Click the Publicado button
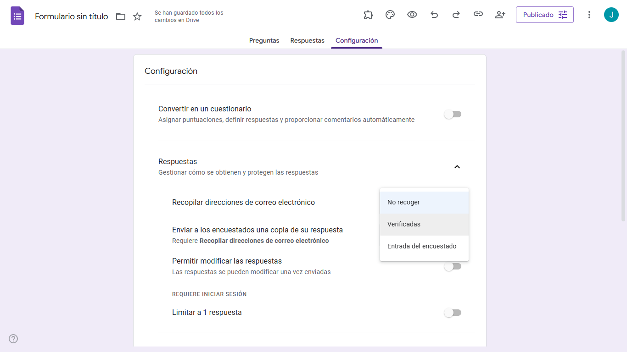This screenshot has width=627, height=352. coord(545,15)
